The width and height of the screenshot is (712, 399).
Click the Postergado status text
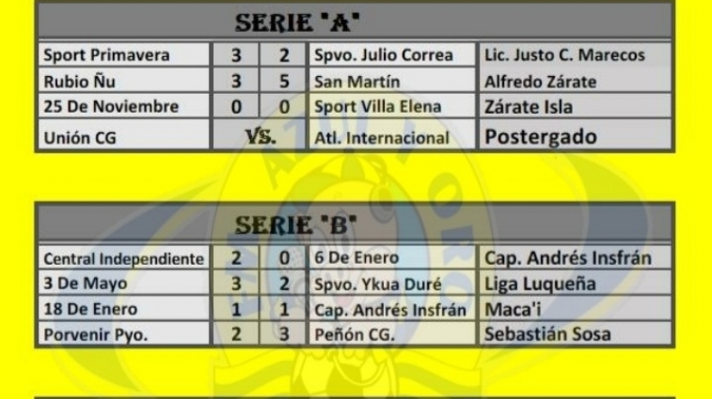(540, 137)
